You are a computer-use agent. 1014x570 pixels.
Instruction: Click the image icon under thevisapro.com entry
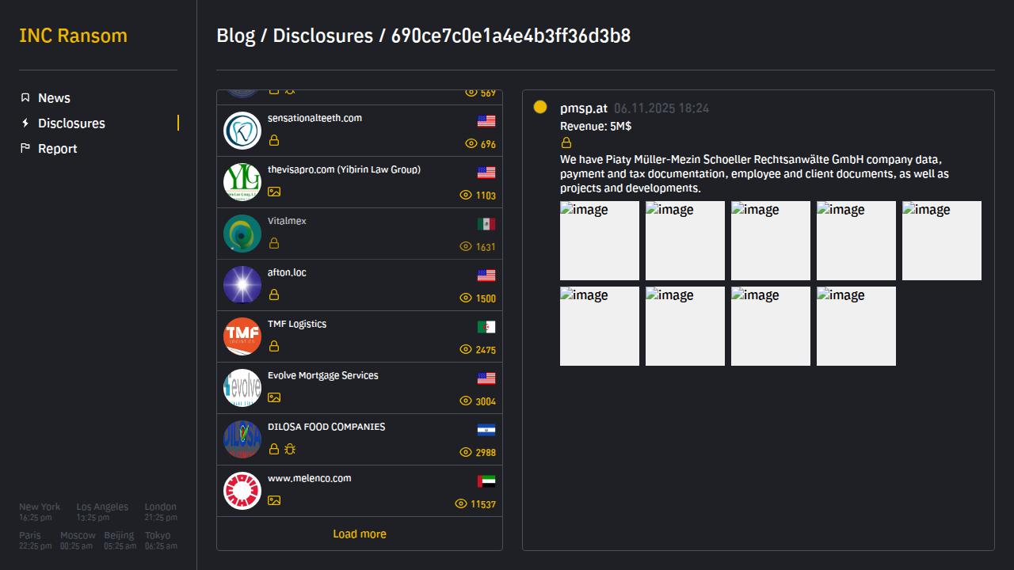274,192
